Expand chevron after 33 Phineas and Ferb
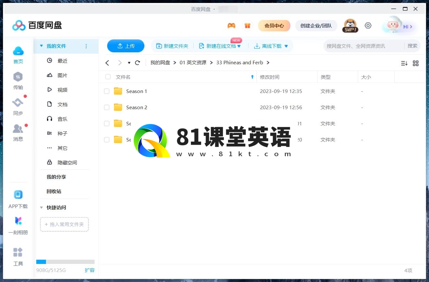 pos(268,63)
